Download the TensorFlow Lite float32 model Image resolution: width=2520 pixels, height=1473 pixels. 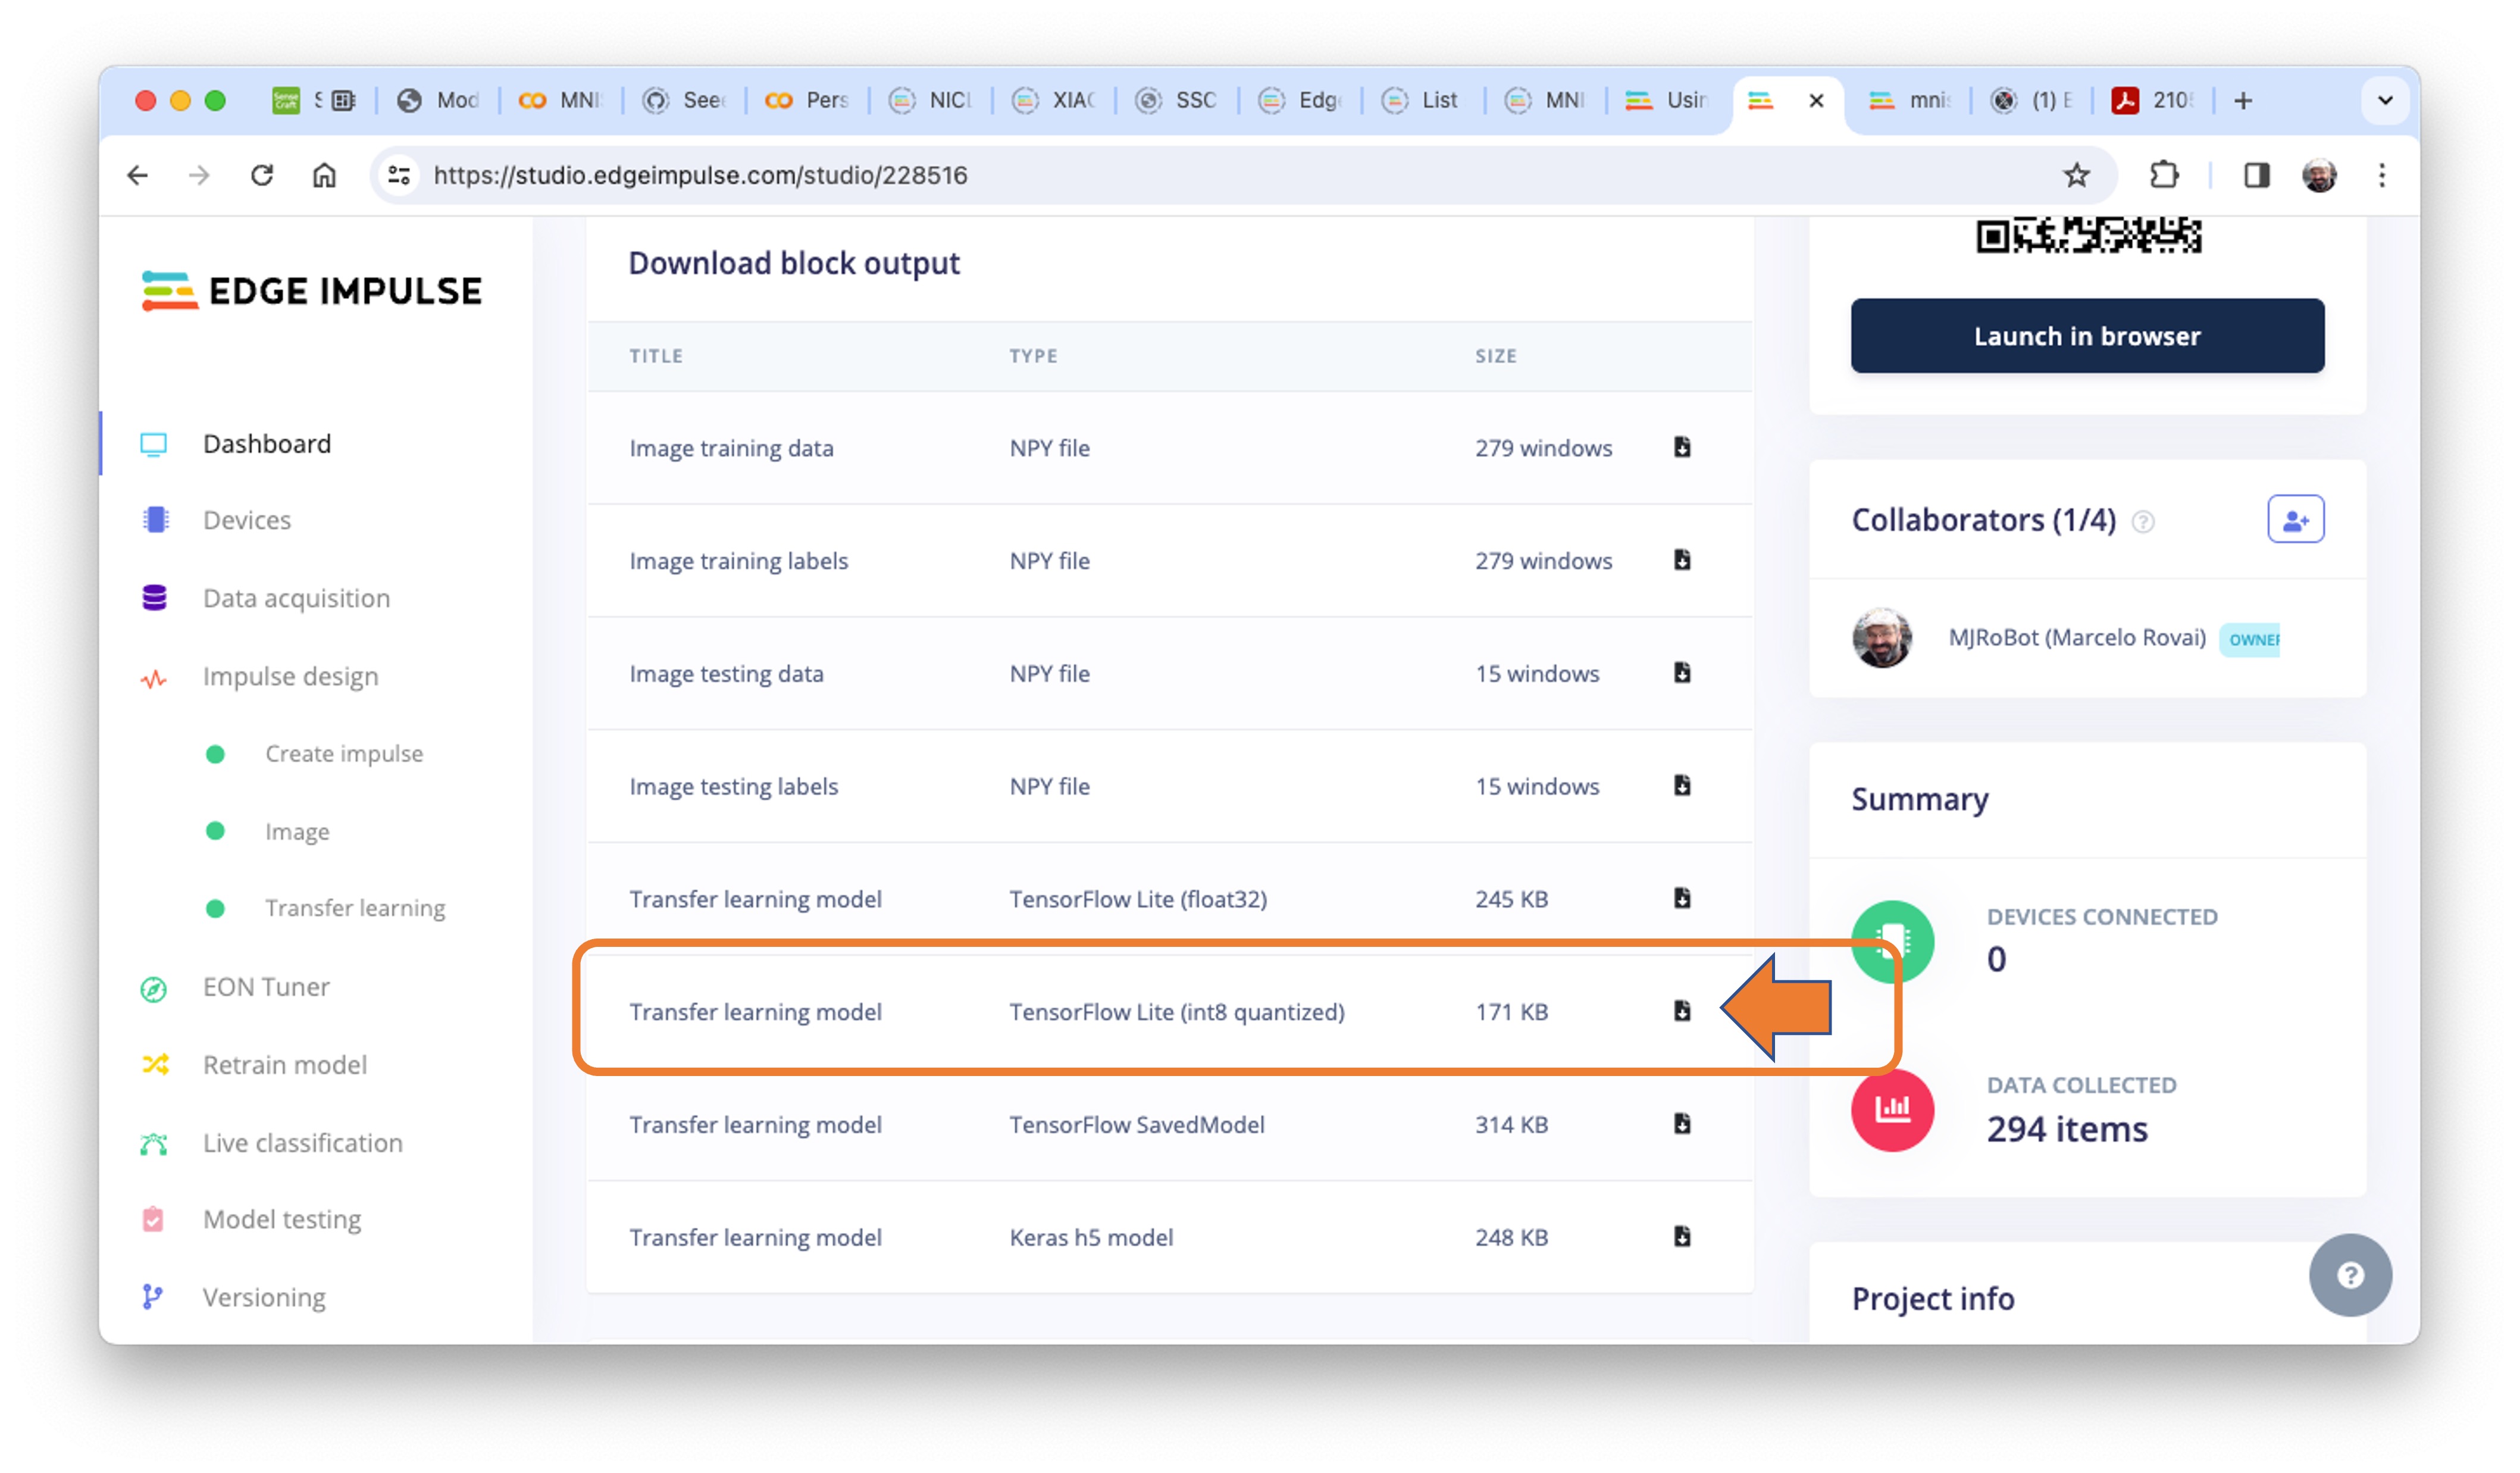1682,898
